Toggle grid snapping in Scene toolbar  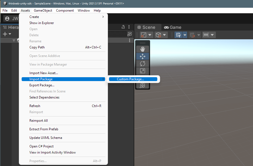point(192,35)
